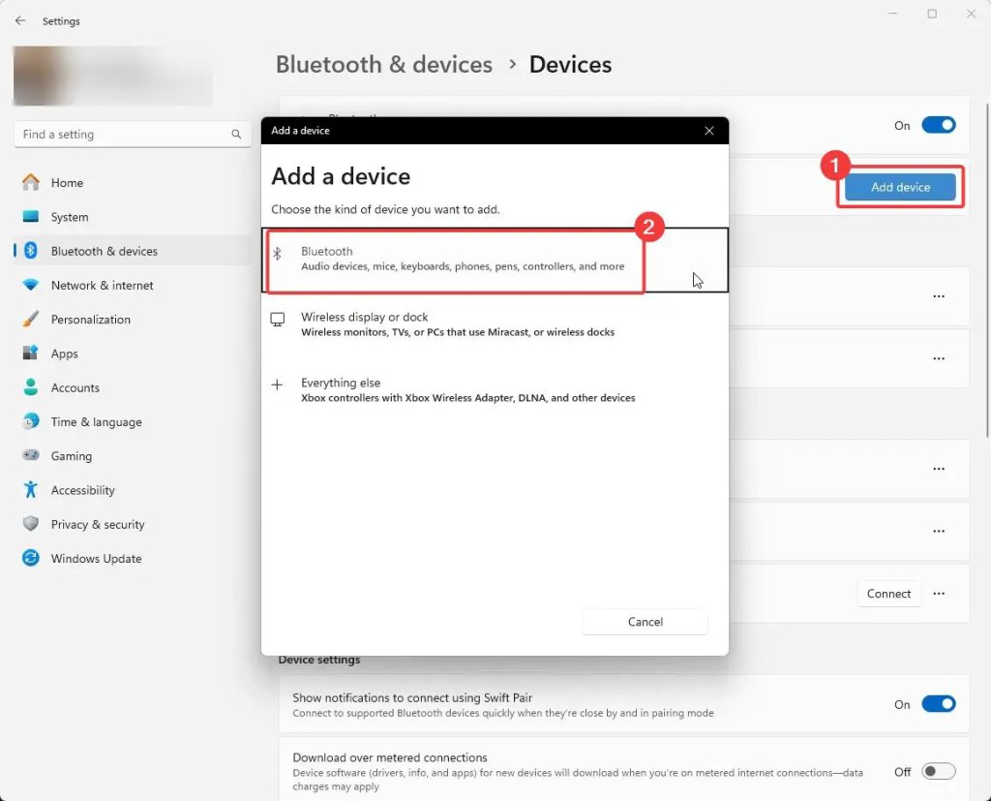Open the three-dot menu beside Connect
The image size is (991, 801).
point(939,594)
